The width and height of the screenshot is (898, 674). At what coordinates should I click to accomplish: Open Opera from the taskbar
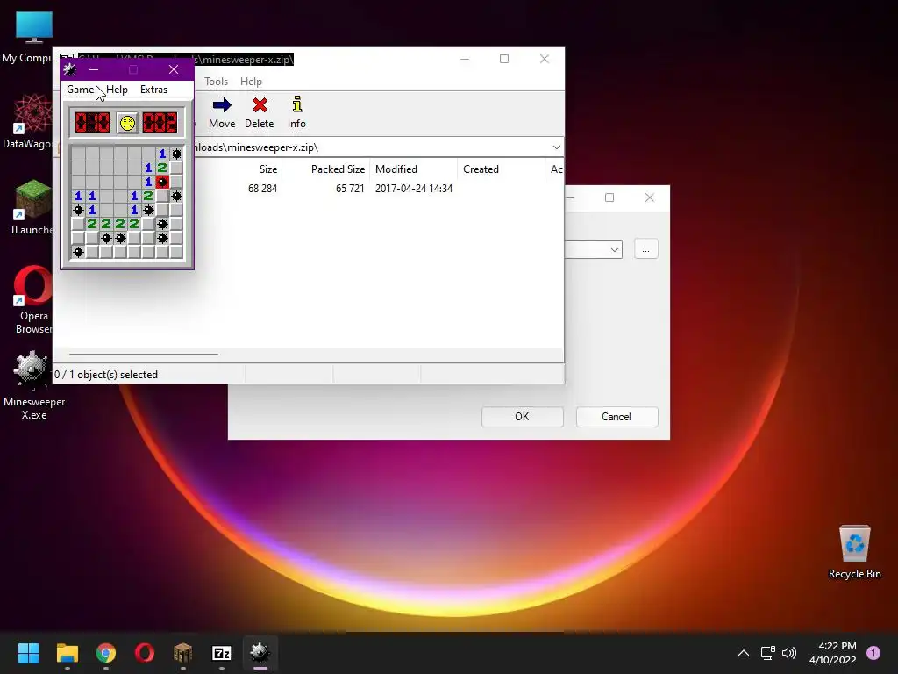pyautogui.click(x=145, y=653)
